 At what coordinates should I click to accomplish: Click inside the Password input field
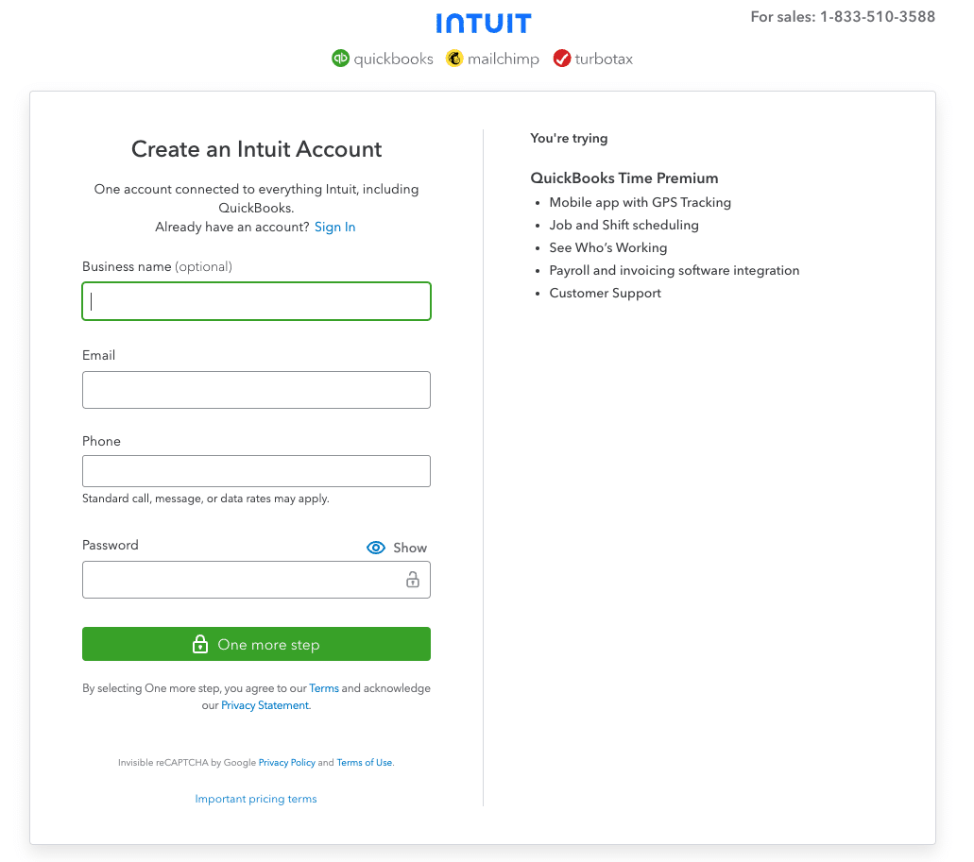pyautogui.click(x=257, y=580)
